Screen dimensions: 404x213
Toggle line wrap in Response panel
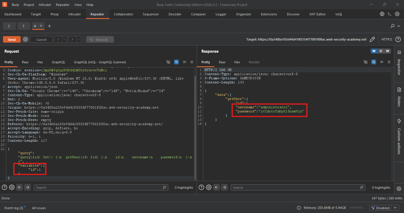374,62
